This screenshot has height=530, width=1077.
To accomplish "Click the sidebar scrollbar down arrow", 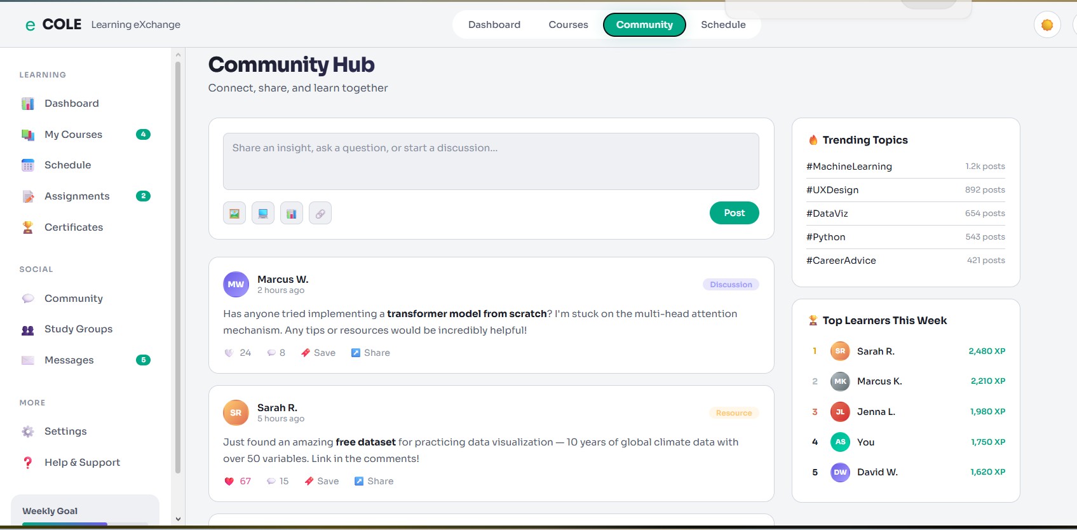I will point(178,519).
